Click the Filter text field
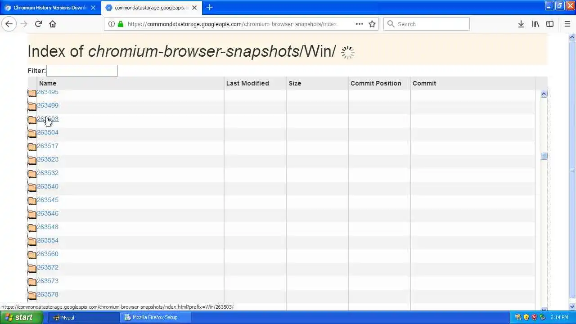 click(82, 71)
